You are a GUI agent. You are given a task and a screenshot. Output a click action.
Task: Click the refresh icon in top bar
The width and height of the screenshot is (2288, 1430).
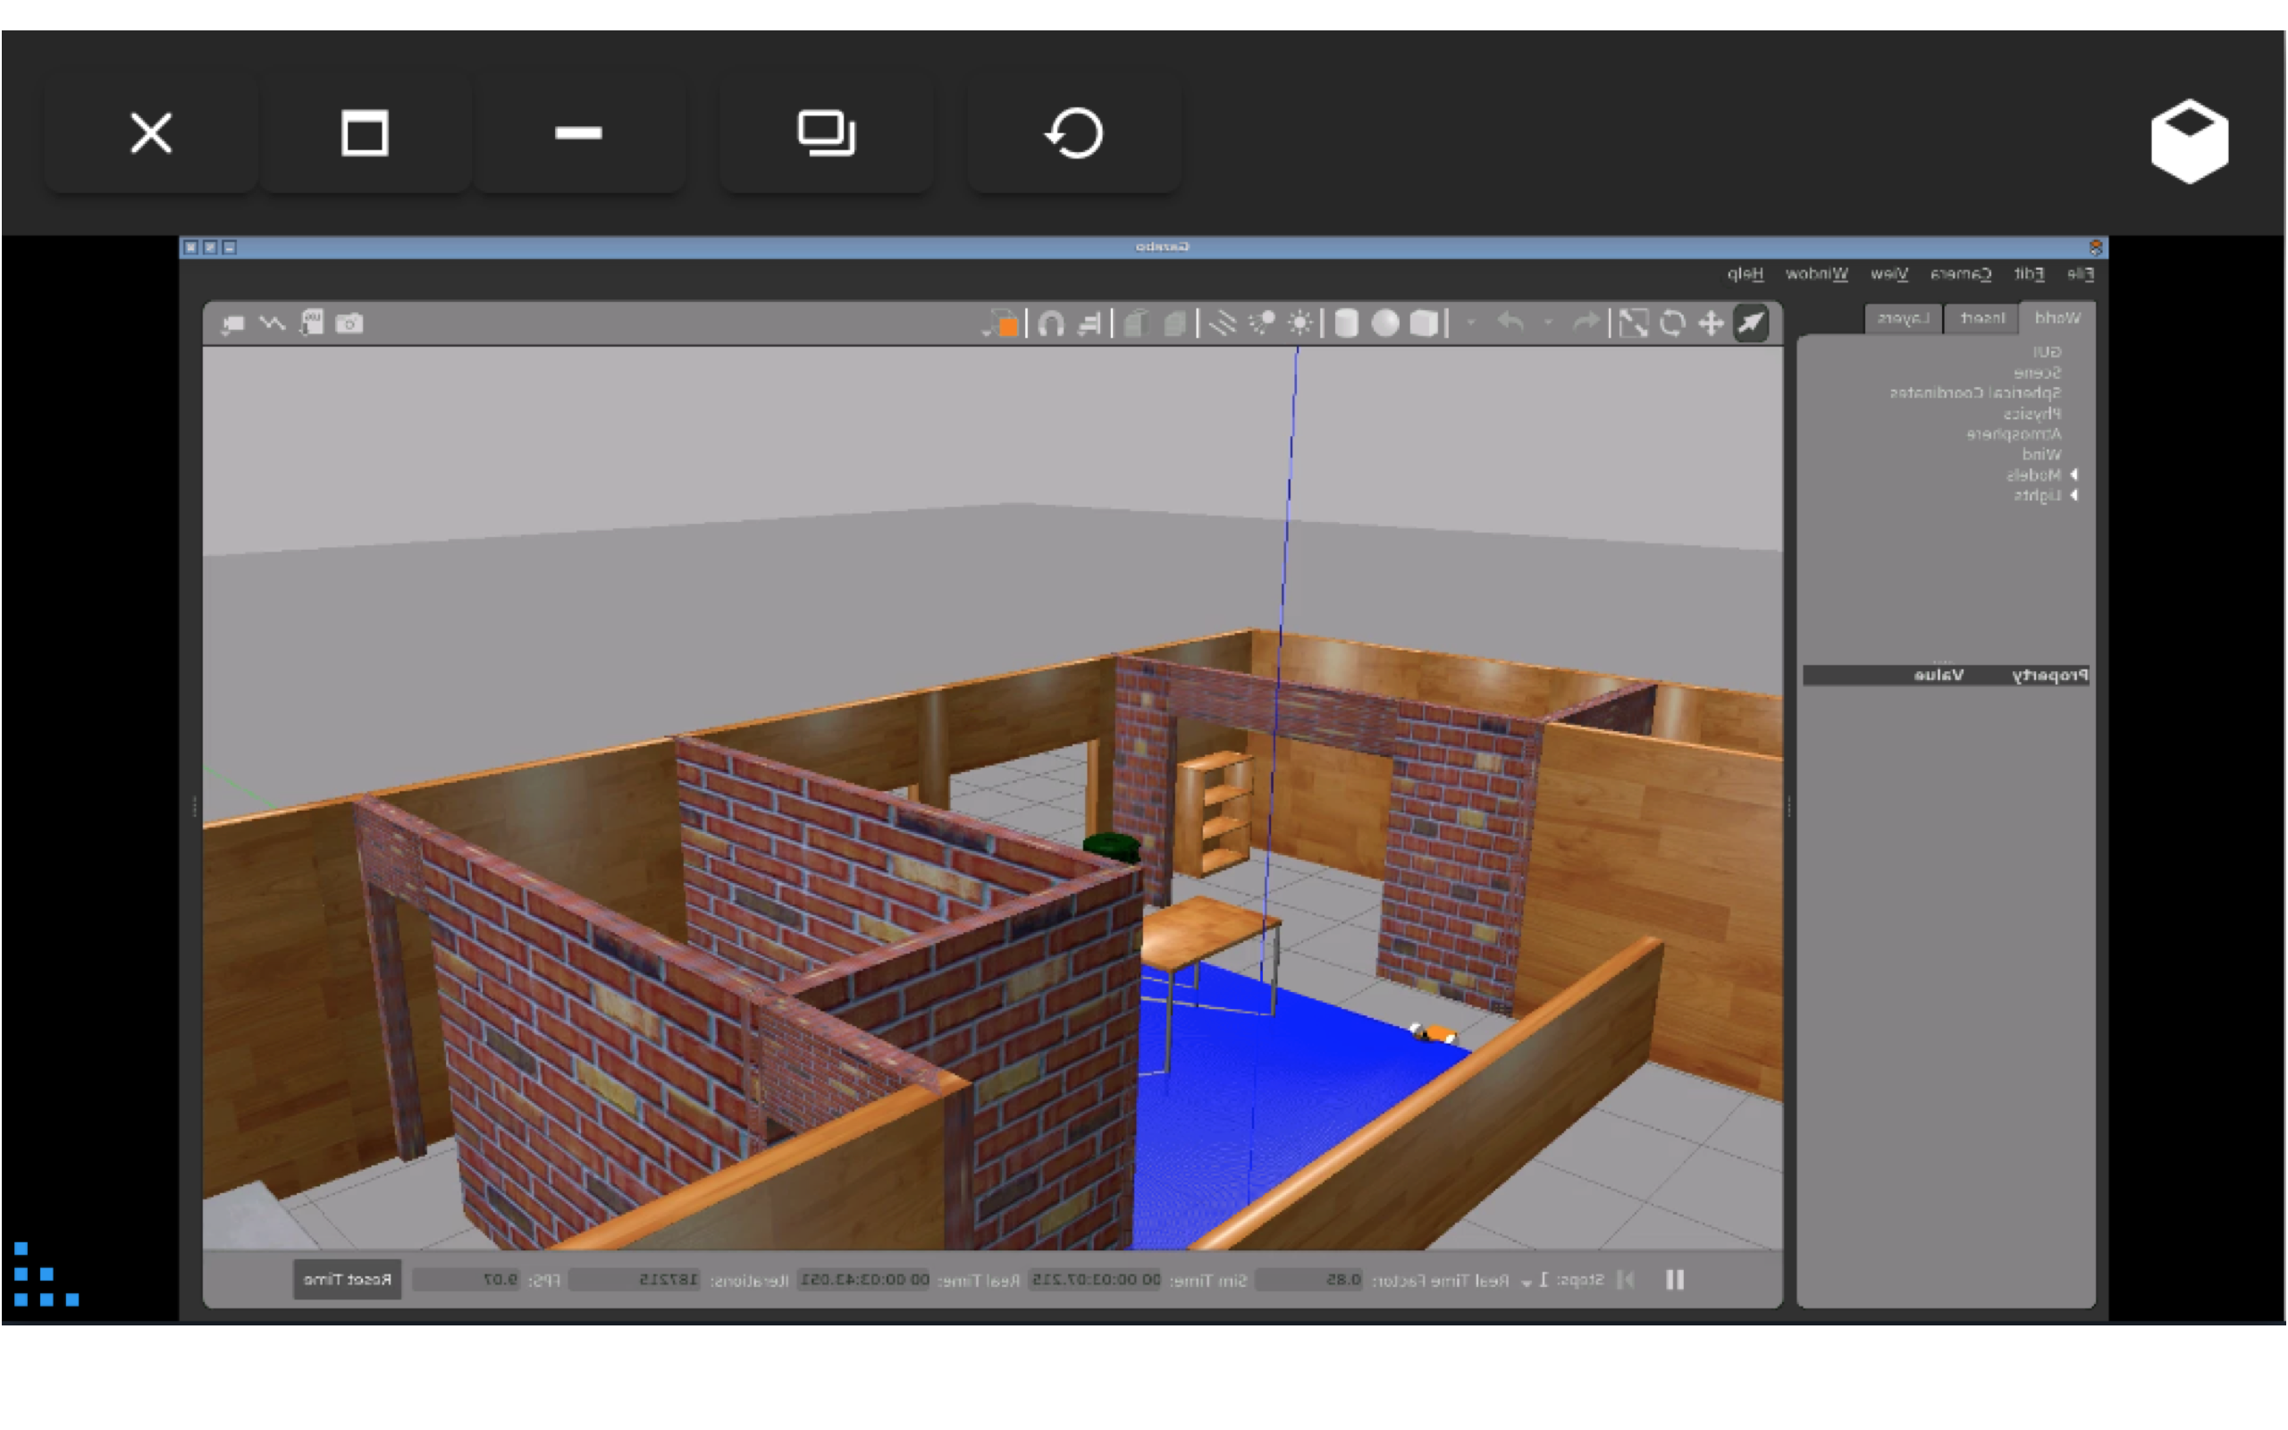[1074, 133]
